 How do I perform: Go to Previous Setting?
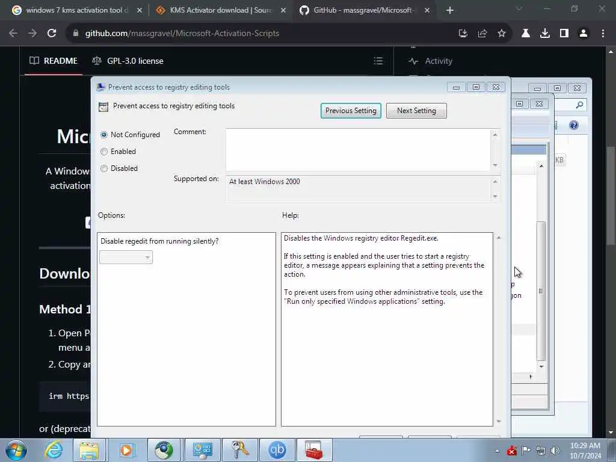point(351,111)
